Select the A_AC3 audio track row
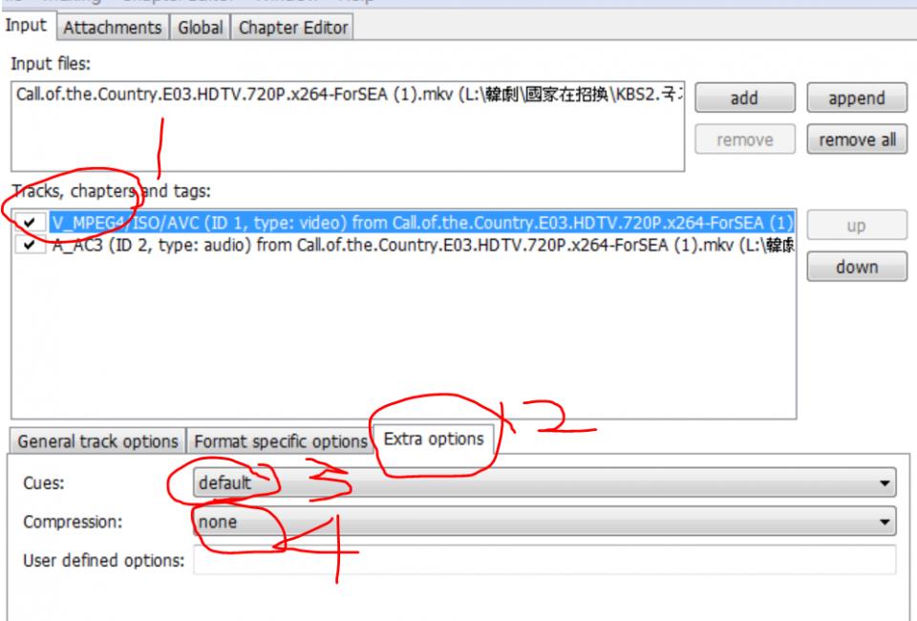 click(x=421, y=245)
